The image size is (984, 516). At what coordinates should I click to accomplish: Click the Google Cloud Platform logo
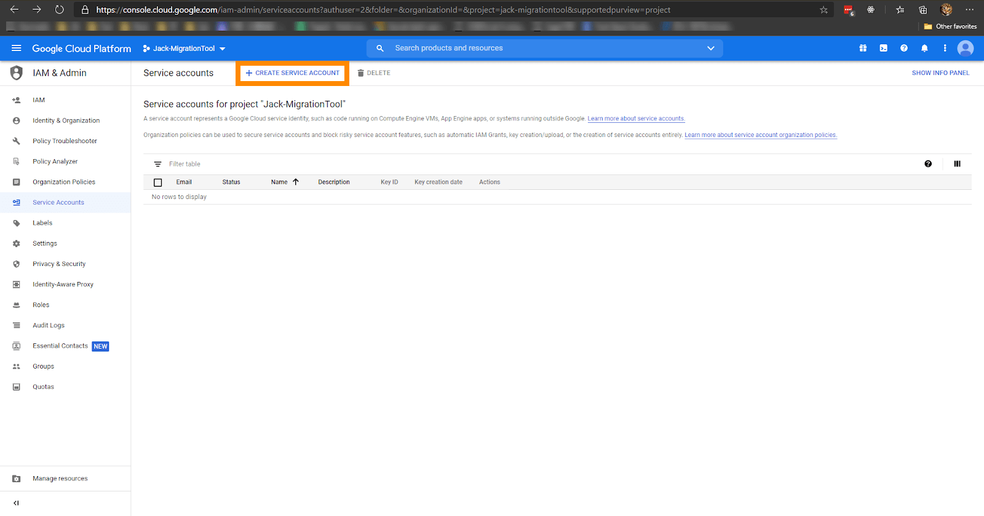click(81, 49)
